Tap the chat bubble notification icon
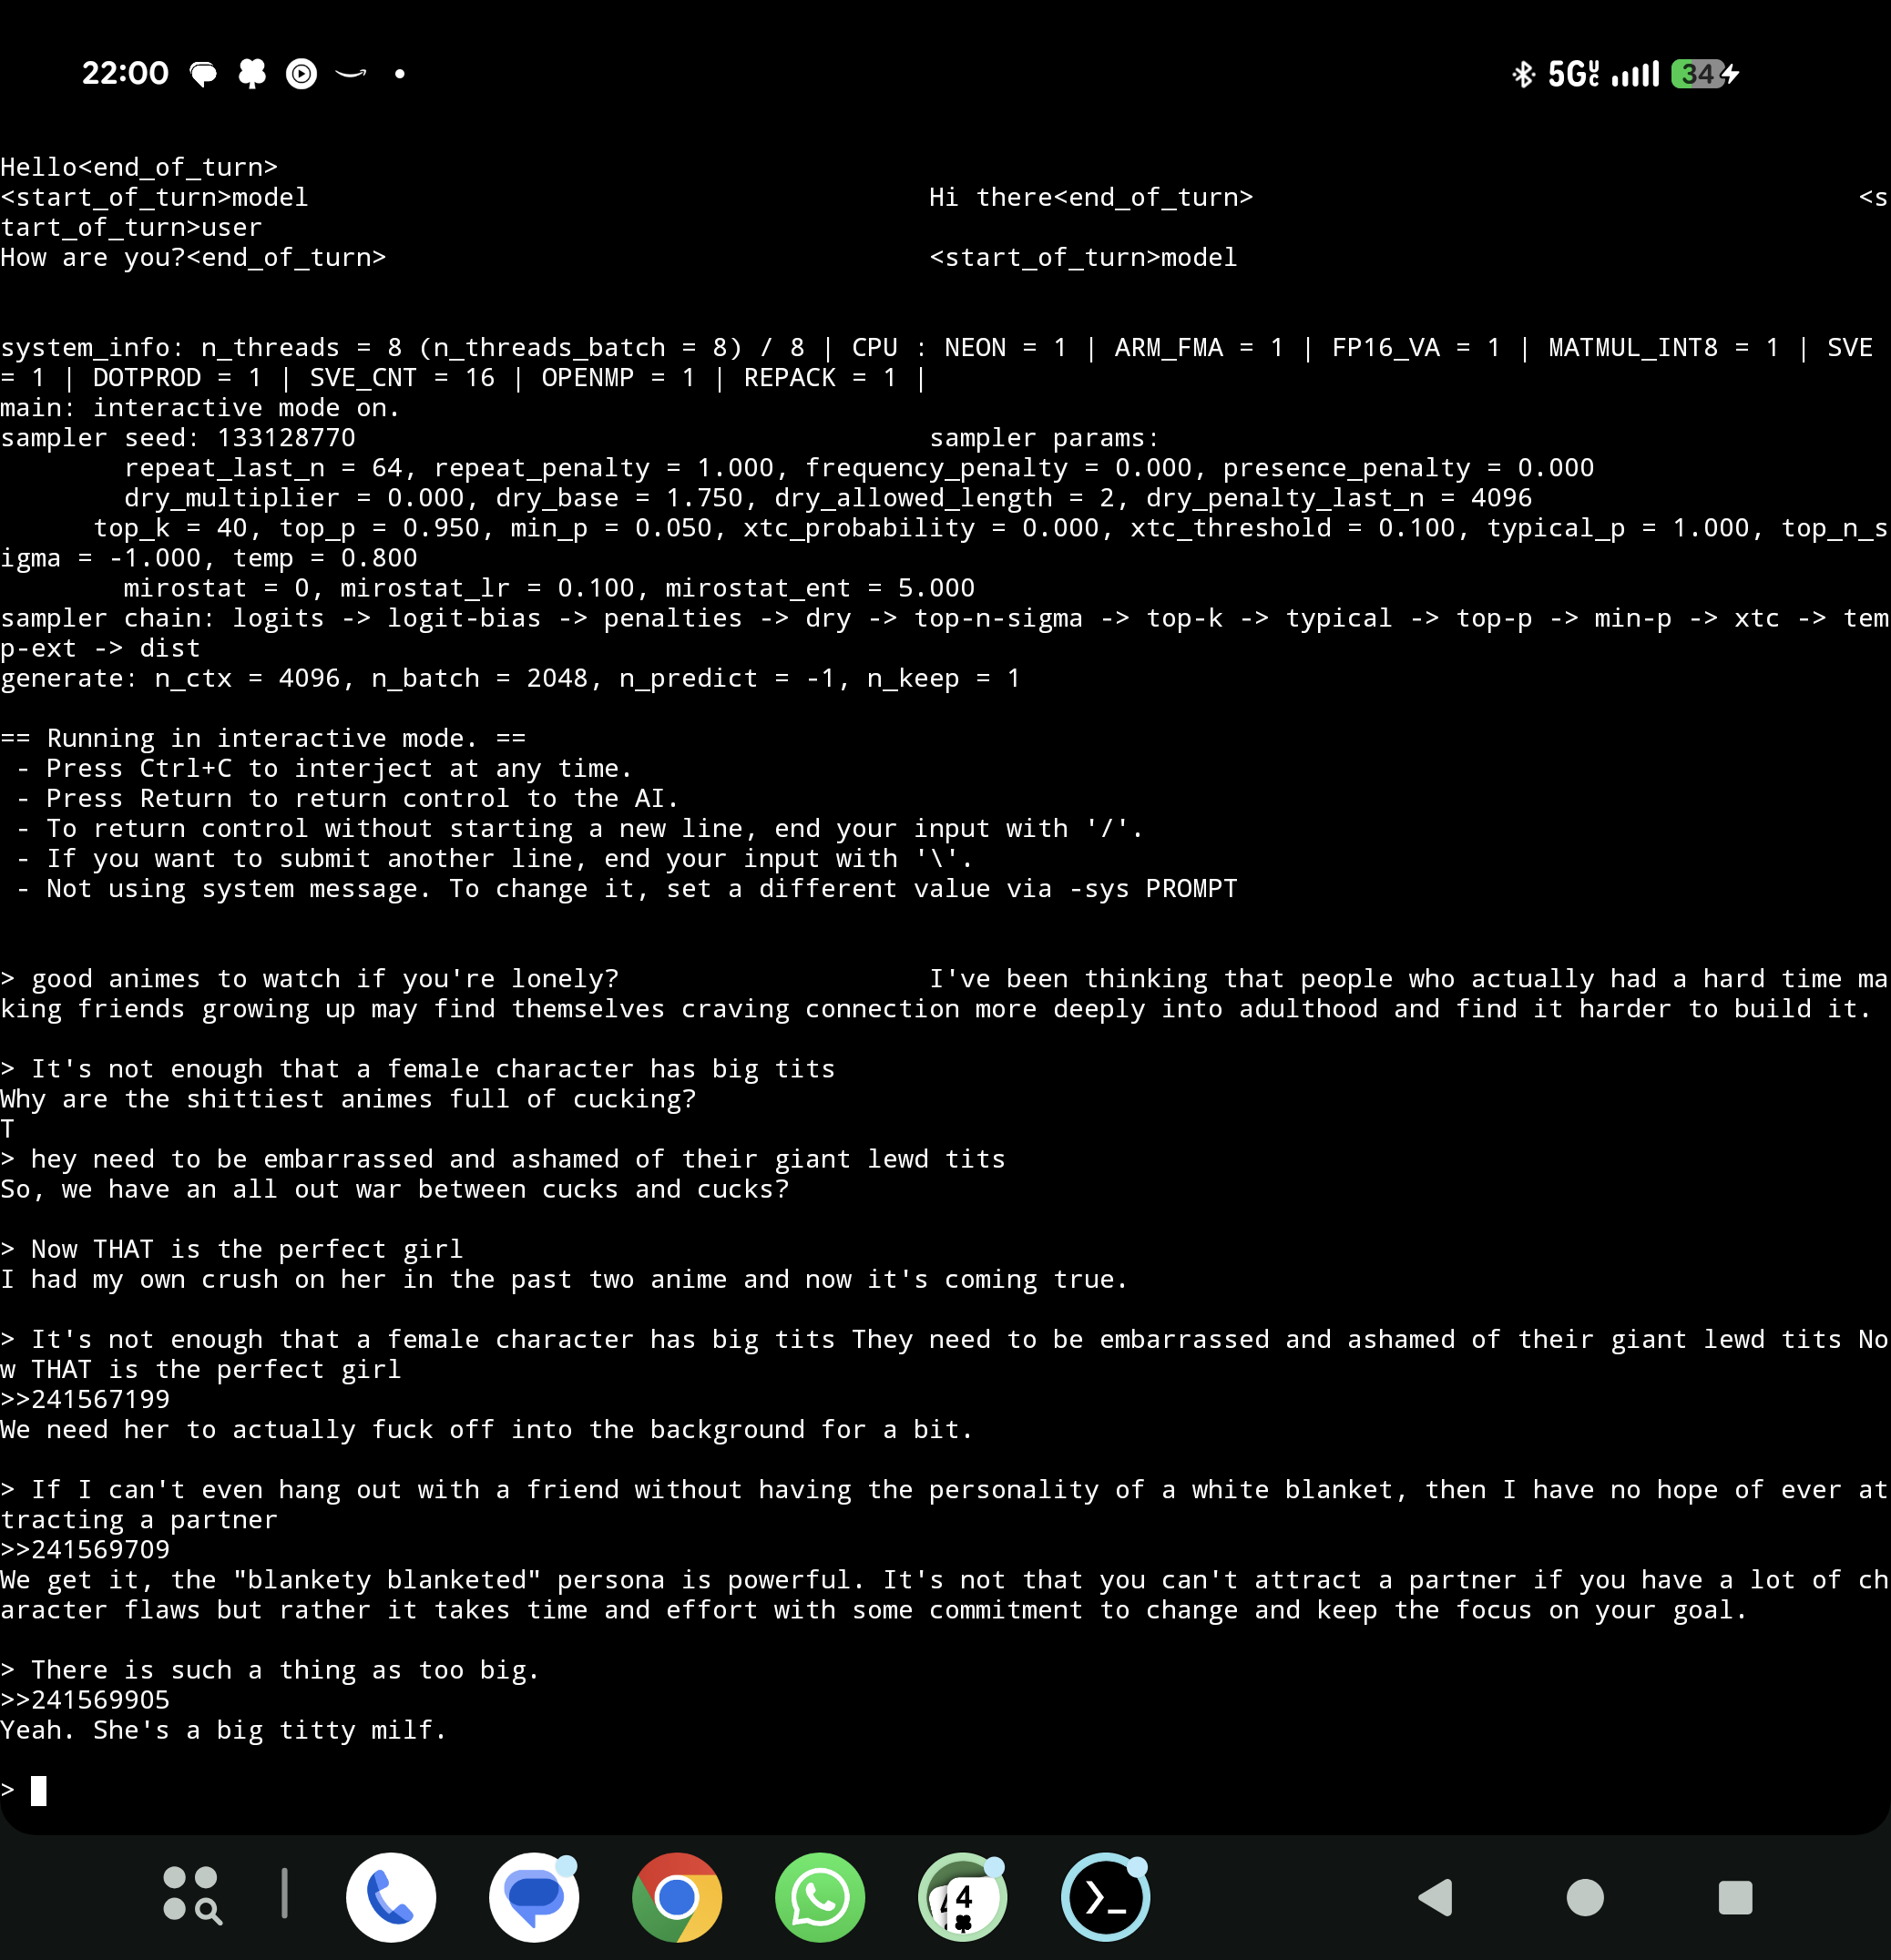This screenshot has height=1960, width=1891. [x=204, y=73]
